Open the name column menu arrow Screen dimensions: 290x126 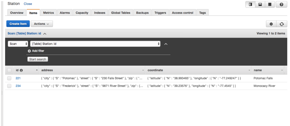(282, 71)
